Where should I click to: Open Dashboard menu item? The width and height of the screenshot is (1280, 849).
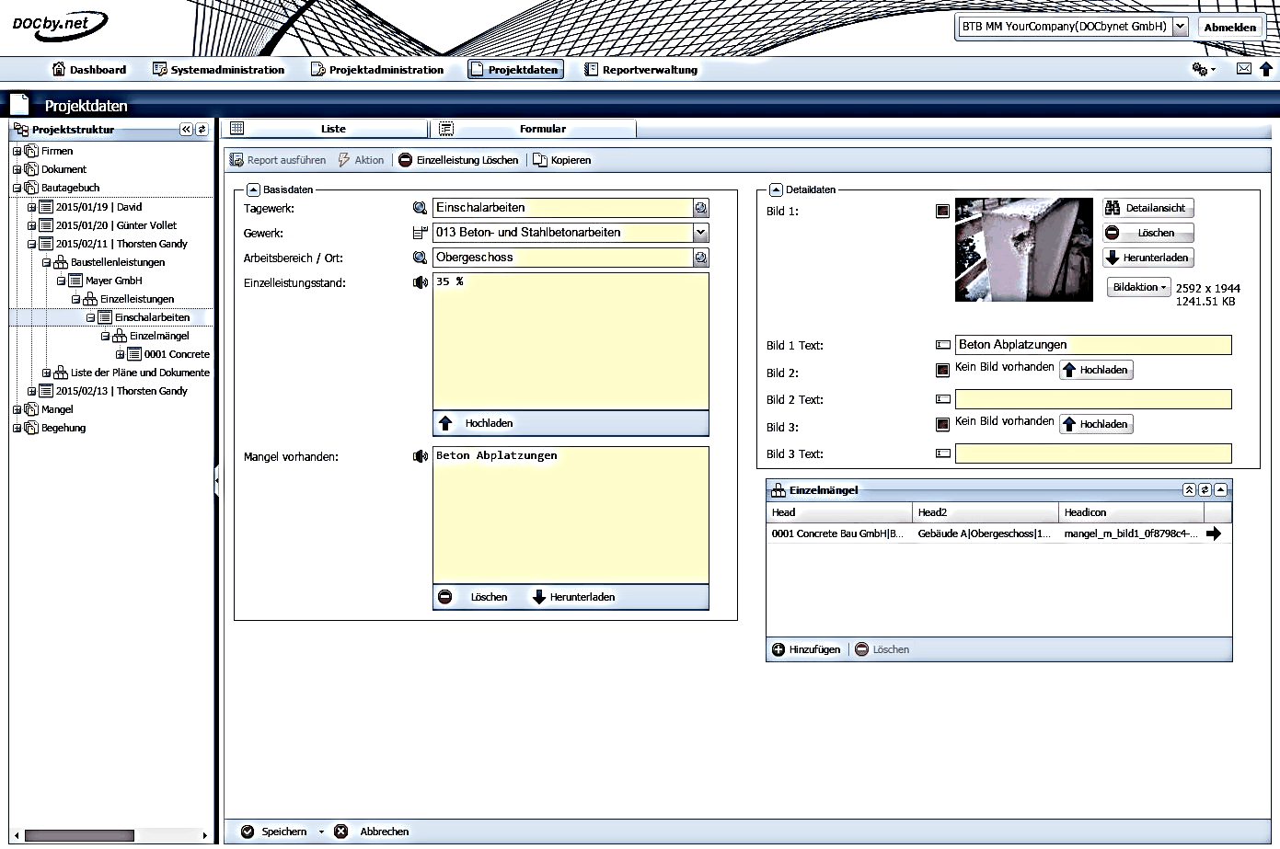point(89,70)
